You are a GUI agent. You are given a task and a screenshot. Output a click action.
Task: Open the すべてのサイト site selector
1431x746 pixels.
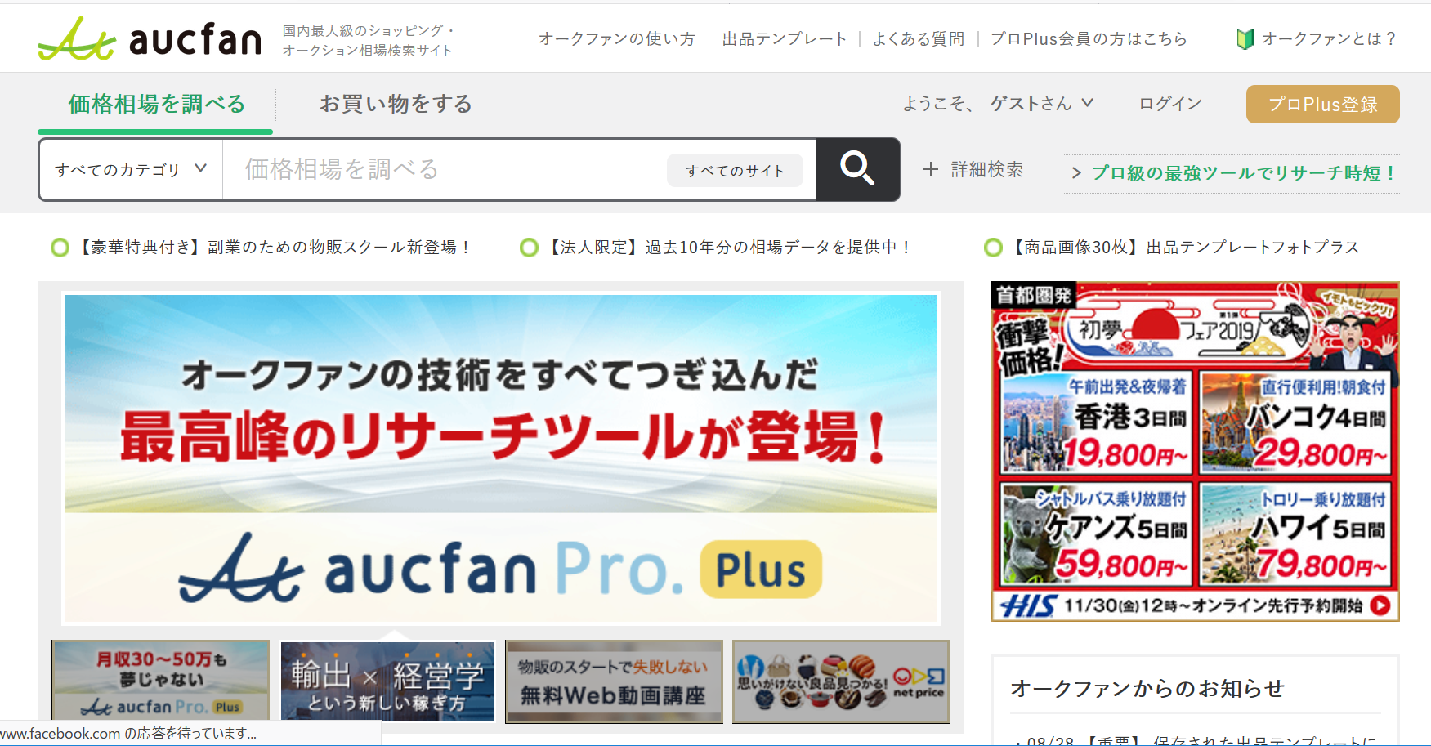pyautogui.click(x=735, y=170)
